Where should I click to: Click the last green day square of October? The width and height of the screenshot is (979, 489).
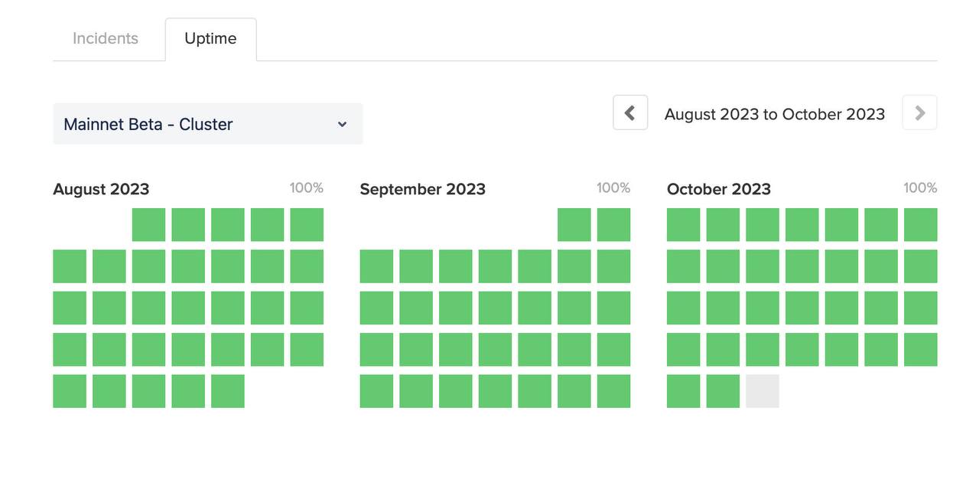coord(723,391)
